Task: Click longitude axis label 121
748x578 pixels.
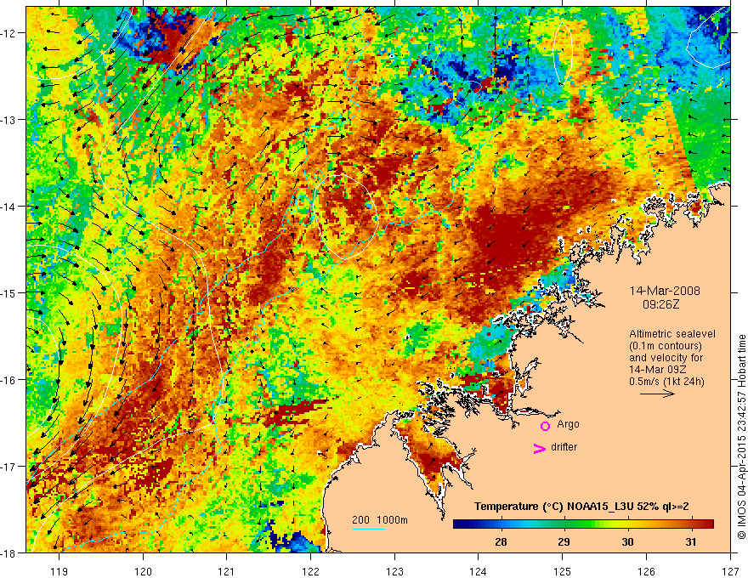Action: pyautogui.click(x=227, y=571)
